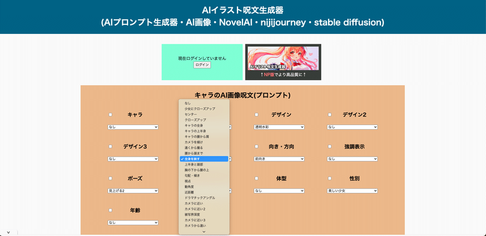Tick the 年齢 checkbox
The height and width of the screenshot is (236, 486).
111,211
